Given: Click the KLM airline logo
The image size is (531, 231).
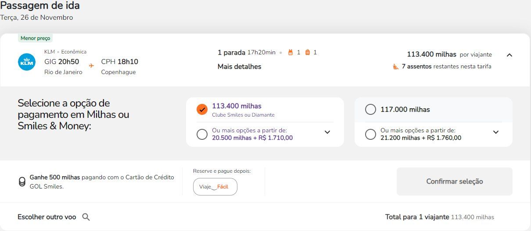Looking at the screenshot, I should (27, 62).
